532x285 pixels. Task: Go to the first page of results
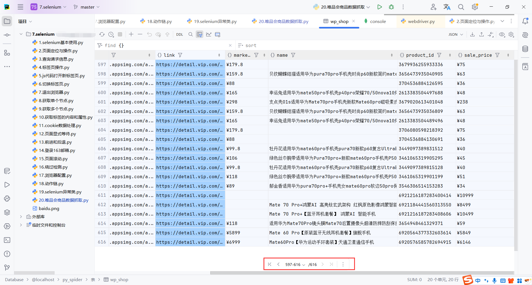tap(270, 265)
